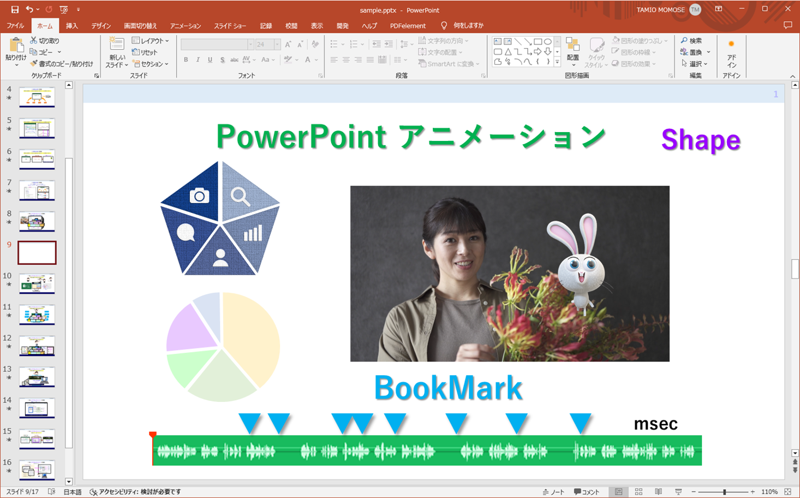
Task: Toggle bulleted list
Action: click(334, 44)
